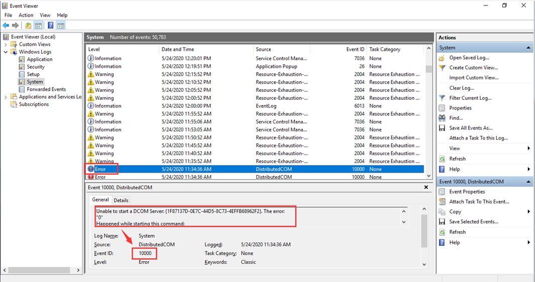
Task: Click the Copy icon in Actions pane
Action: [x=442, y=212]
